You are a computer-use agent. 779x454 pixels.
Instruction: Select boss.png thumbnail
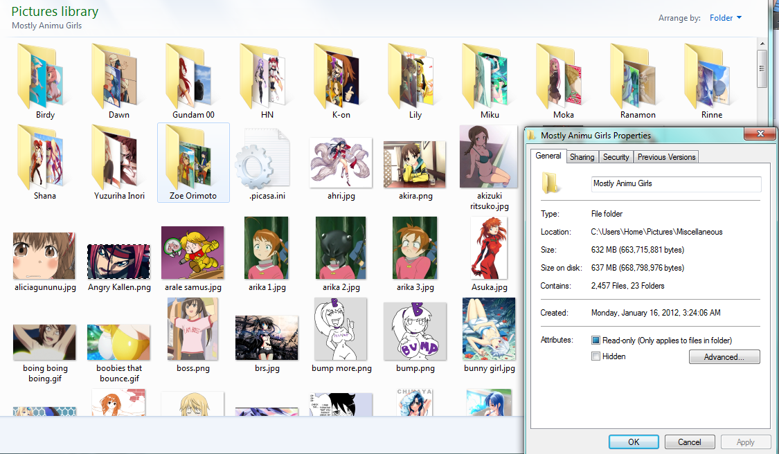(x=192, y=329)
